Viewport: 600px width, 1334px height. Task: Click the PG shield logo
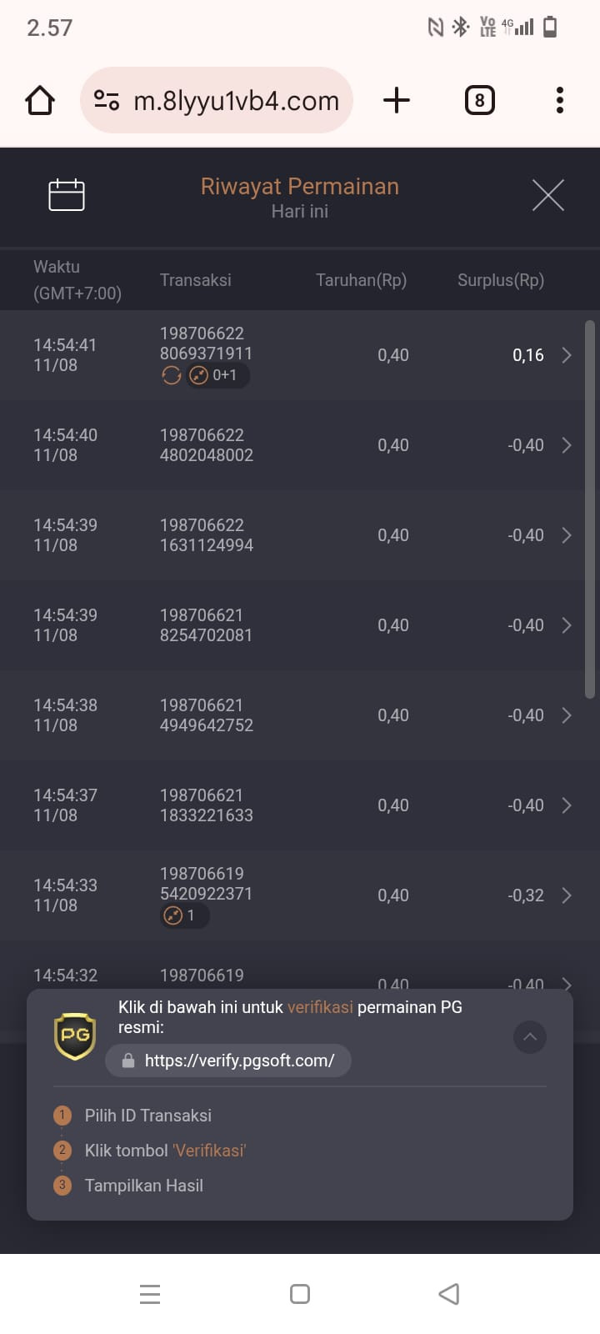point(75,1036)
